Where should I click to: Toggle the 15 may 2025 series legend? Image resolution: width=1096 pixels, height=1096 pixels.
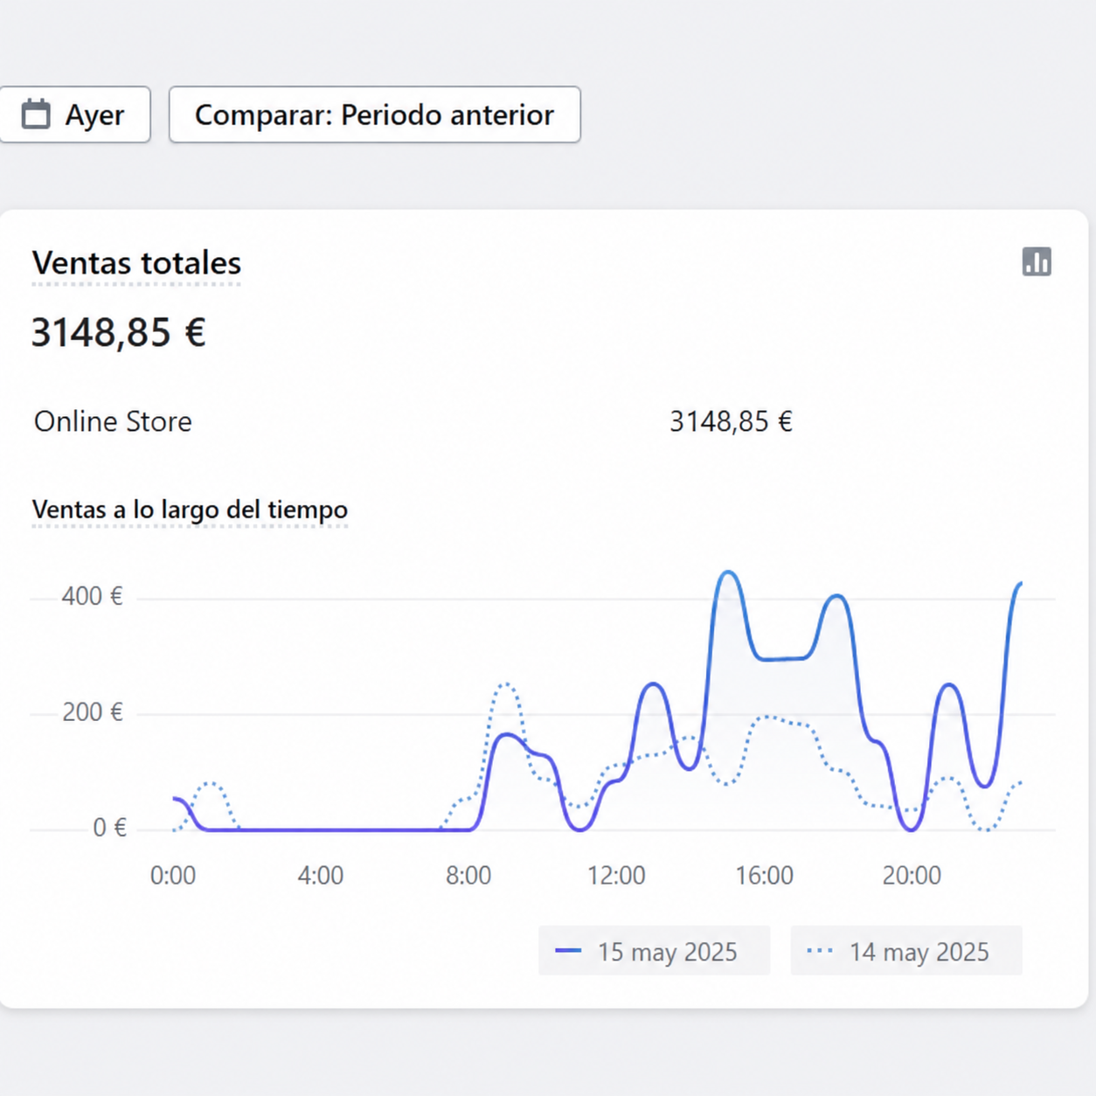pyautogui.click(x=654, y=950)
